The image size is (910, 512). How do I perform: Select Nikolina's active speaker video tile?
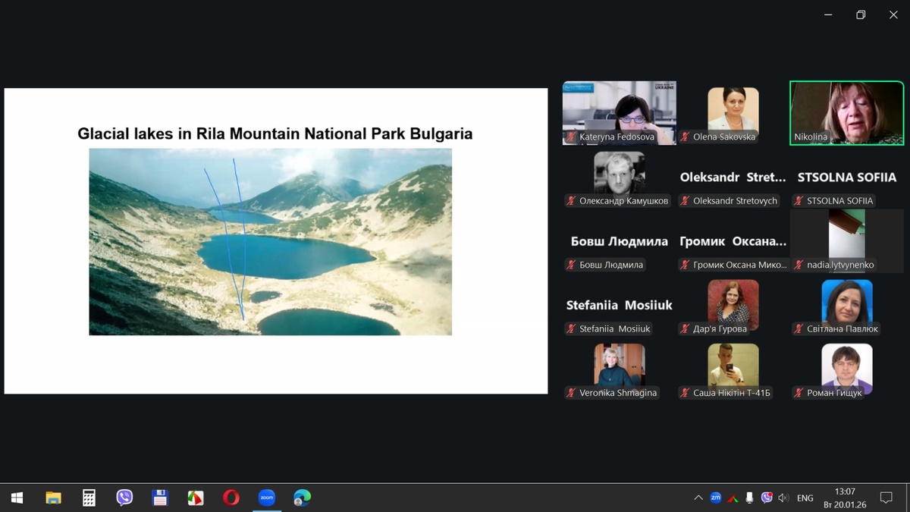pos(846,112)
